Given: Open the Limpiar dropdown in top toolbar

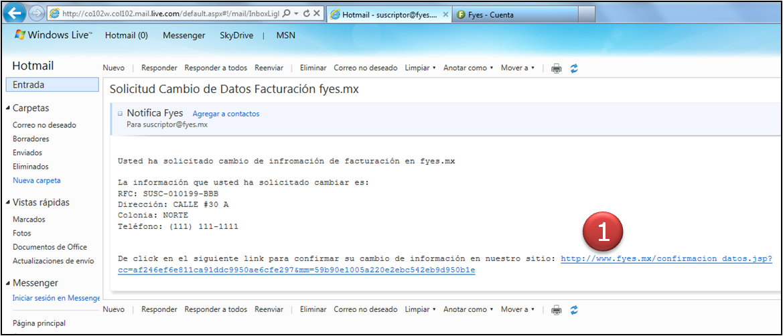Looking at the screenshot, I should coord(420,68).
